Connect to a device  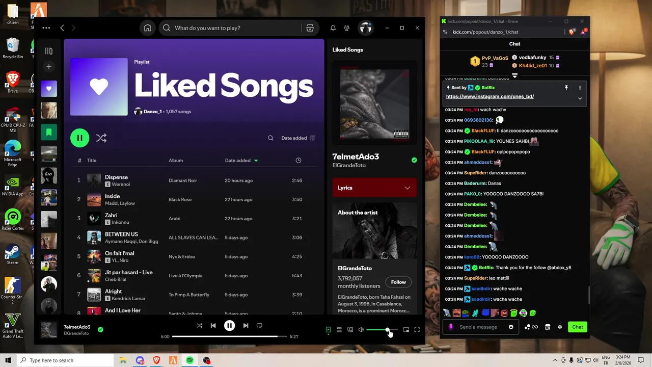pyautogui.click(x=350, y=330)
